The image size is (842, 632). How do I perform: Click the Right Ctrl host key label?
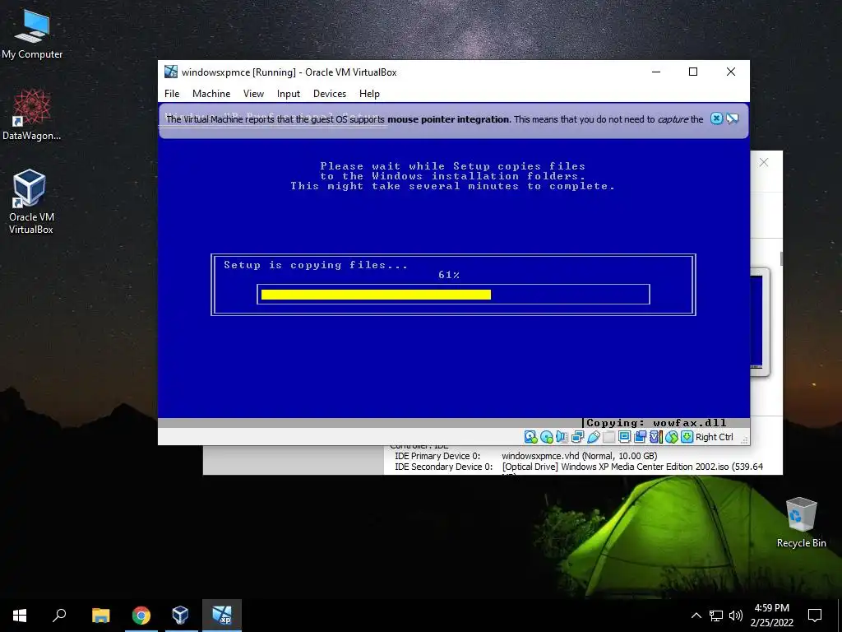[715, 437]
